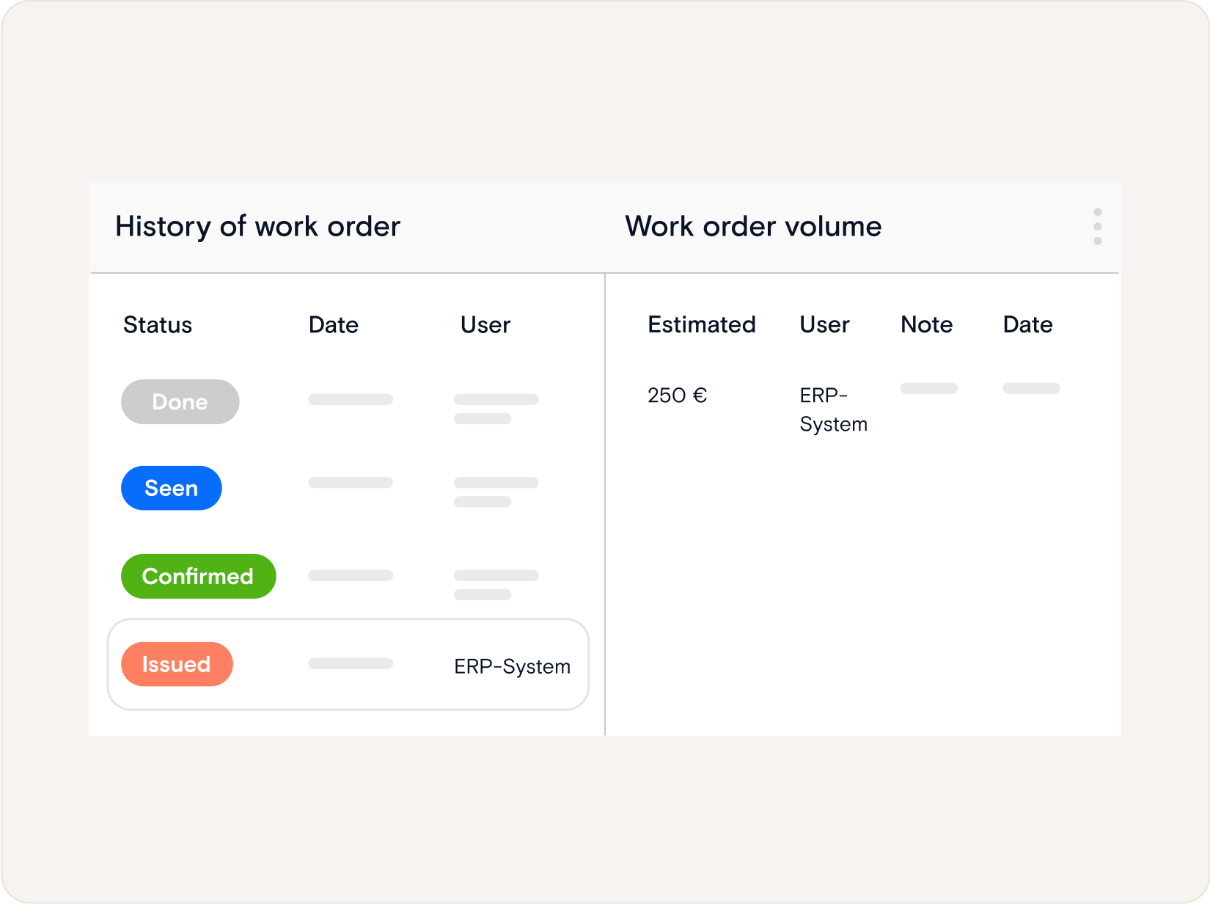Select the Work order volume heading
The image size is (1210, 904).
[x=753, y=227]
